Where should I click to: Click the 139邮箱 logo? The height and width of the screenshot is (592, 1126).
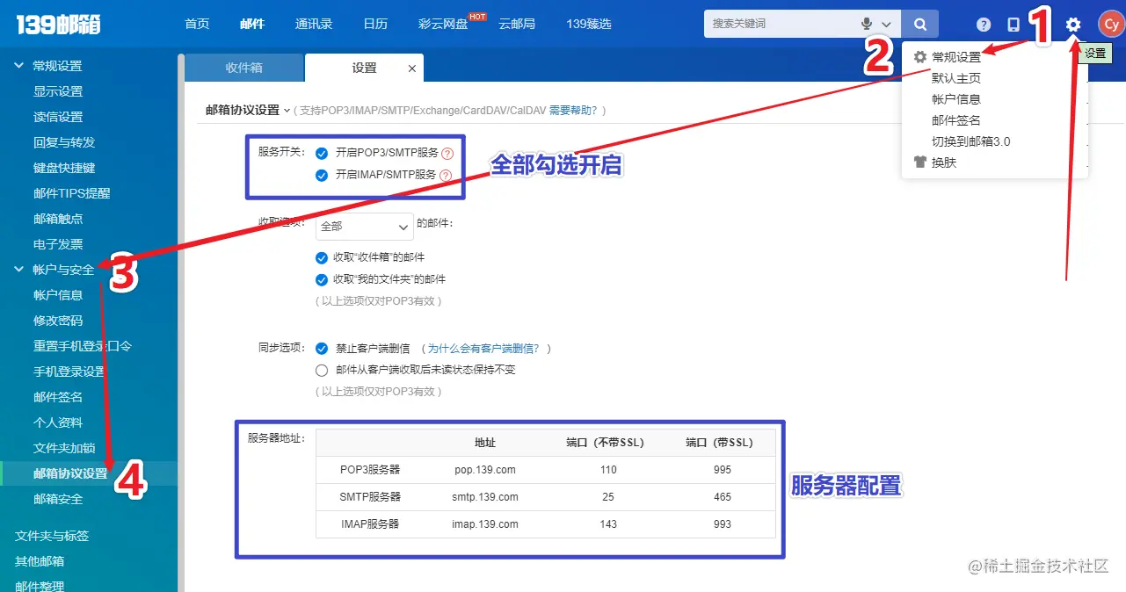click(x=58, y=24)
